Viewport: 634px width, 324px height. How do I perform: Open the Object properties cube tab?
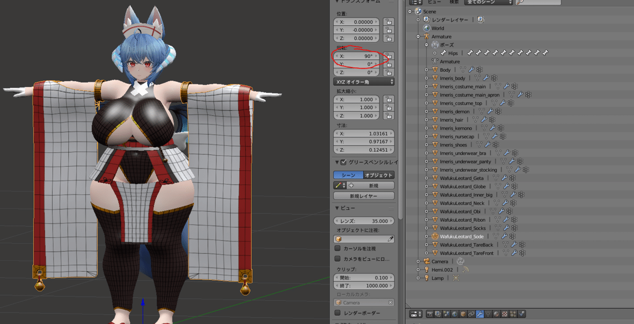(463, 314)
